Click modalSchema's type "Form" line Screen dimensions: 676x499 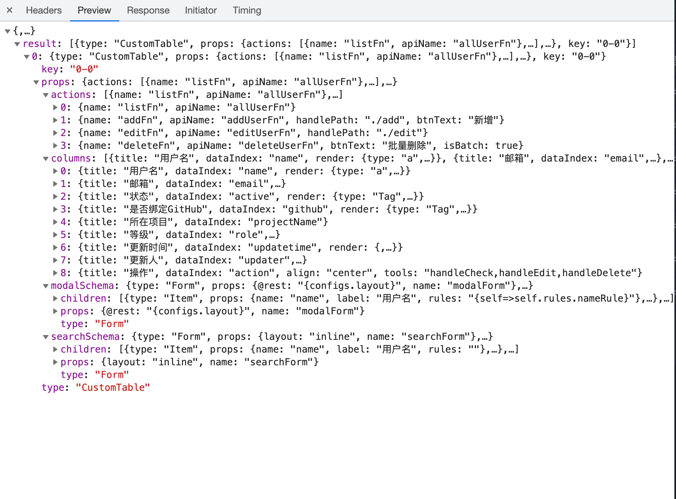click(95, 324)
